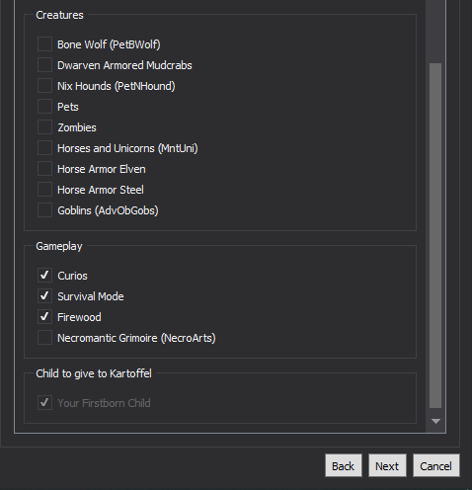Go to the Next installer page
Screen dimensions: 472x490
coord(387,465)
